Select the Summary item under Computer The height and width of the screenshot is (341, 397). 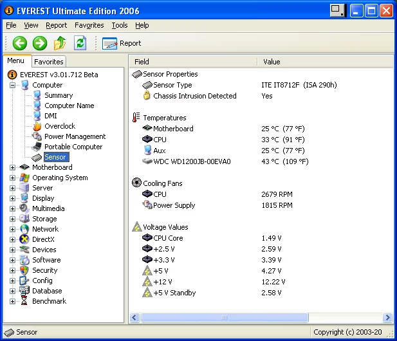click(x=59, y=95)
